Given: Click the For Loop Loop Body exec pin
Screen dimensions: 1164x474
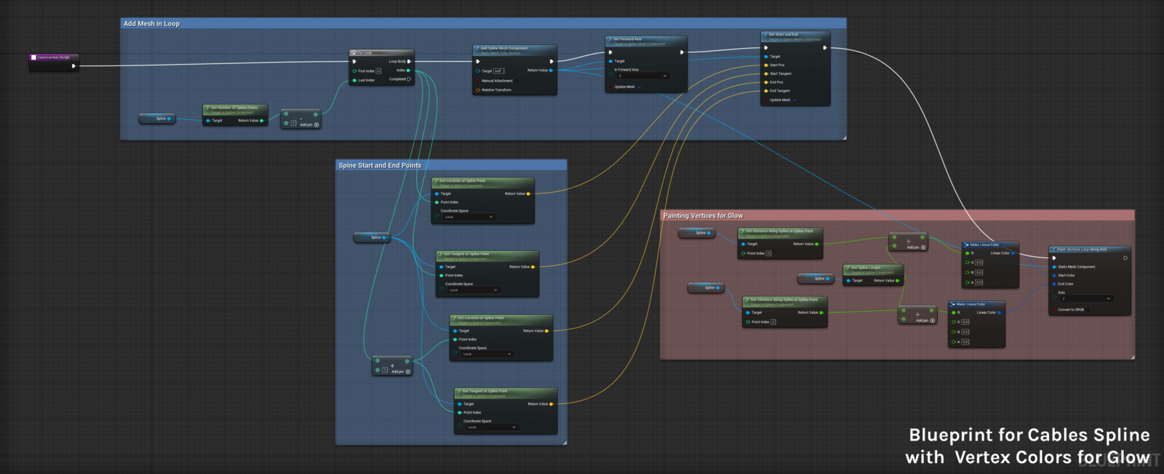Looking at the screenshot, I should [x=409, y=62].
